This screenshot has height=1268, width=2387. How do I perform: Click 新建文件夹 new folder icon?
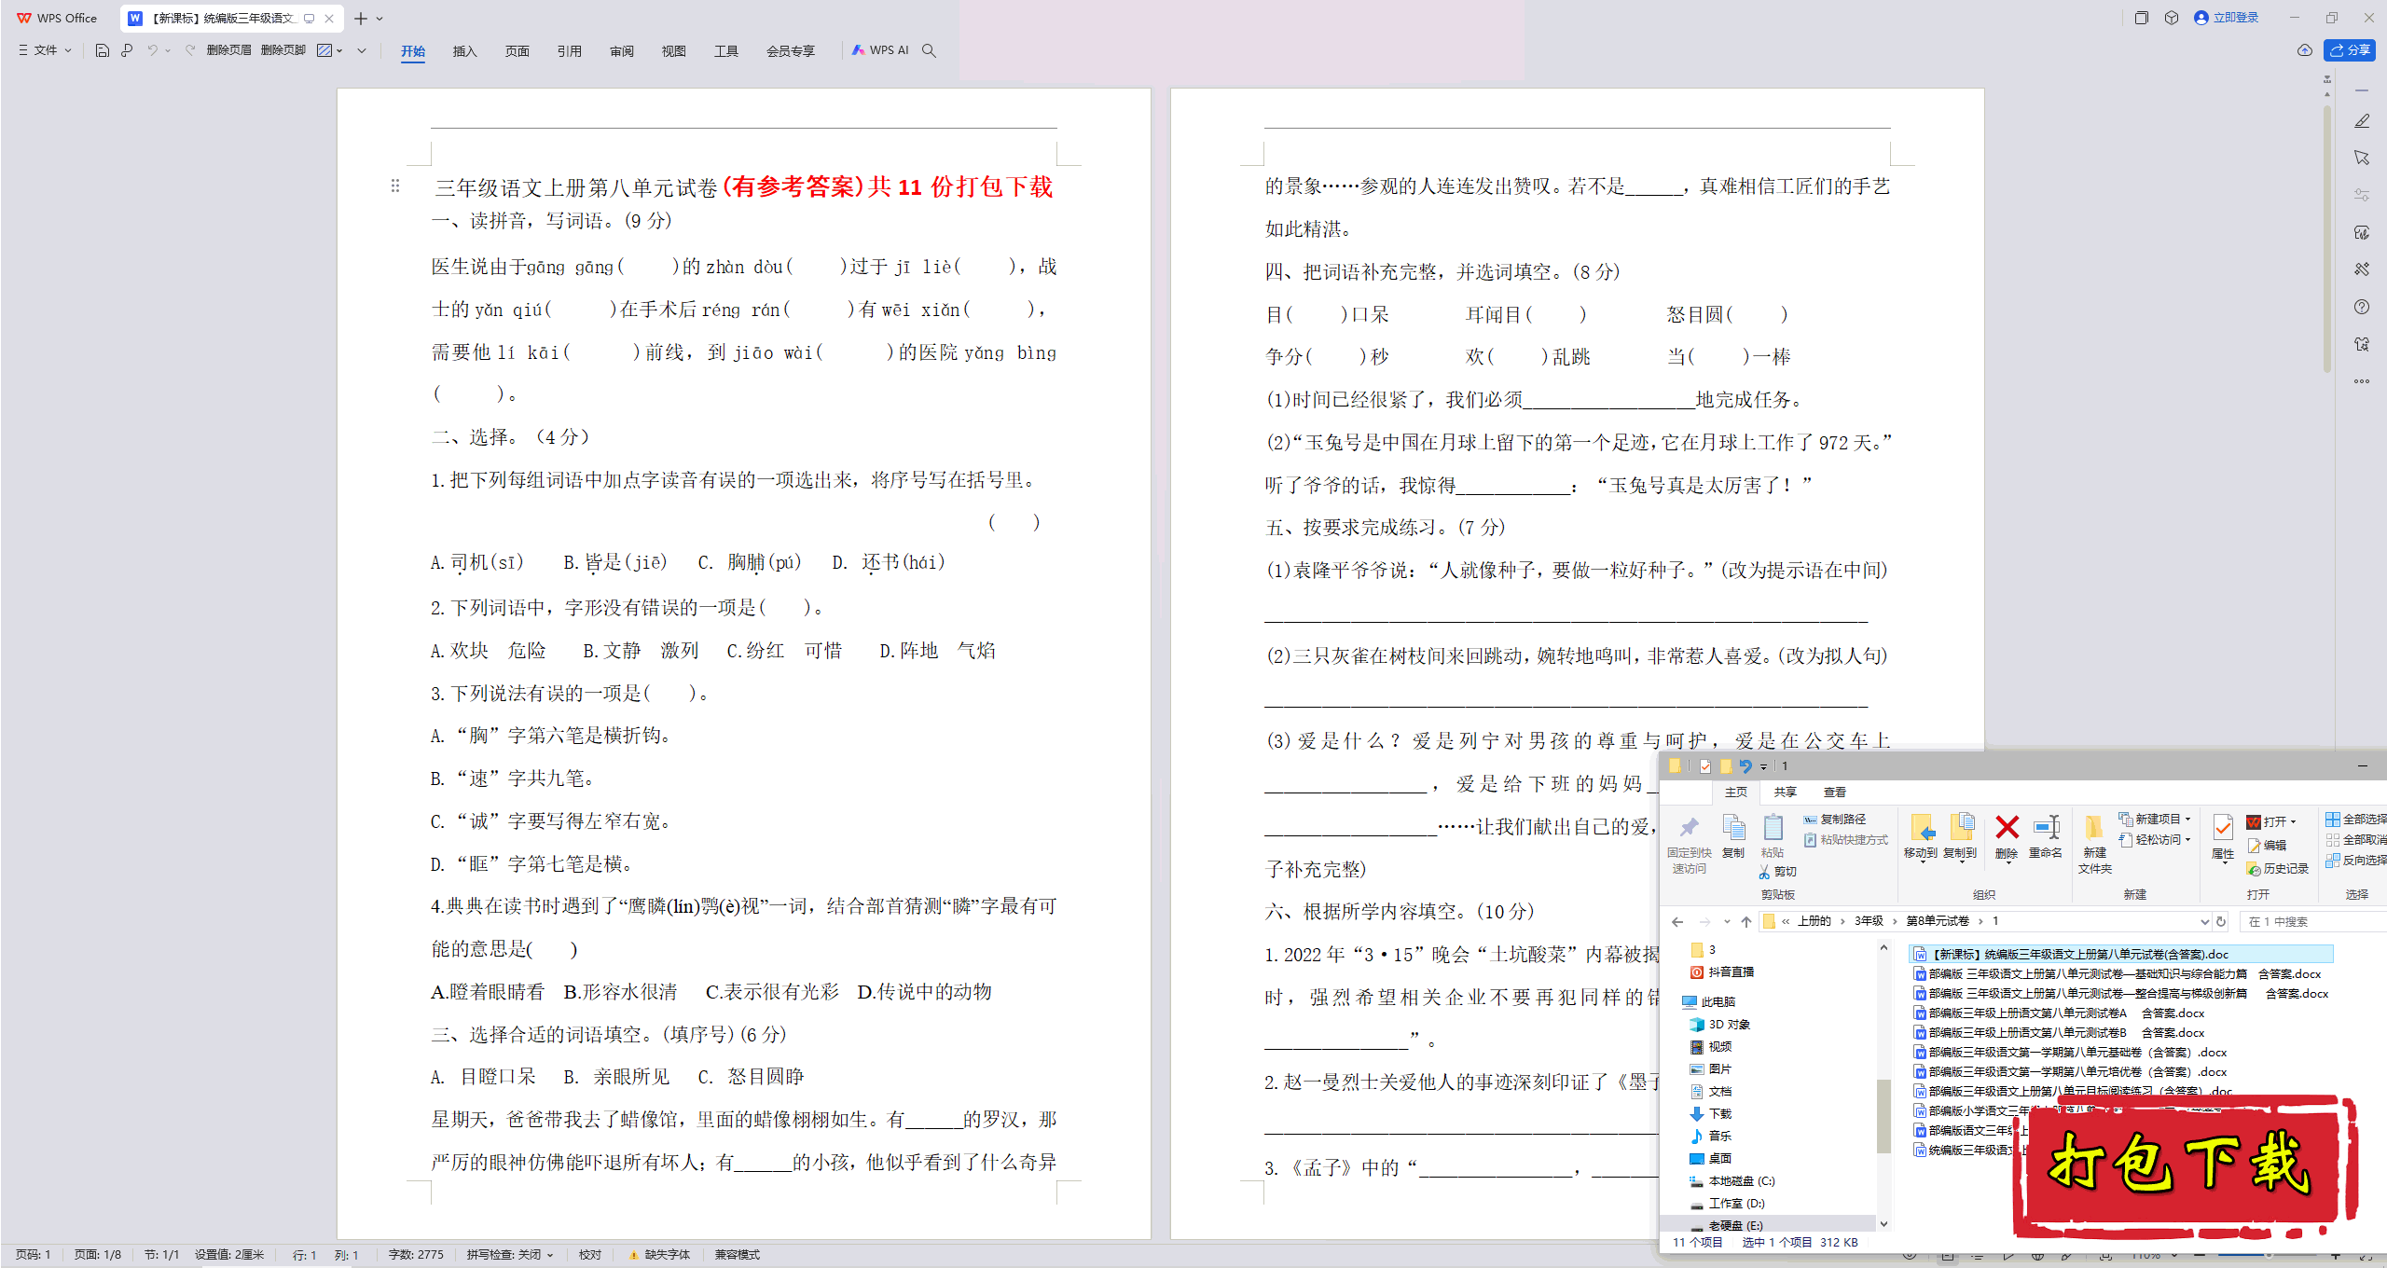(2094, 844)
